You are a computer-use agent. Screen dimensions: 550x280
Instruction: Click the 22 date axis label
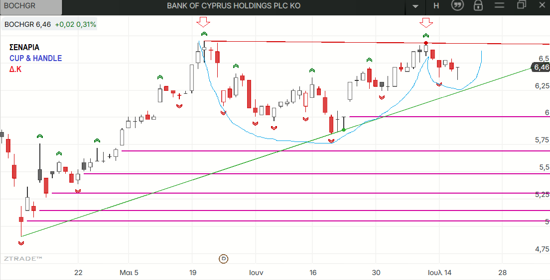click(78, 273)
